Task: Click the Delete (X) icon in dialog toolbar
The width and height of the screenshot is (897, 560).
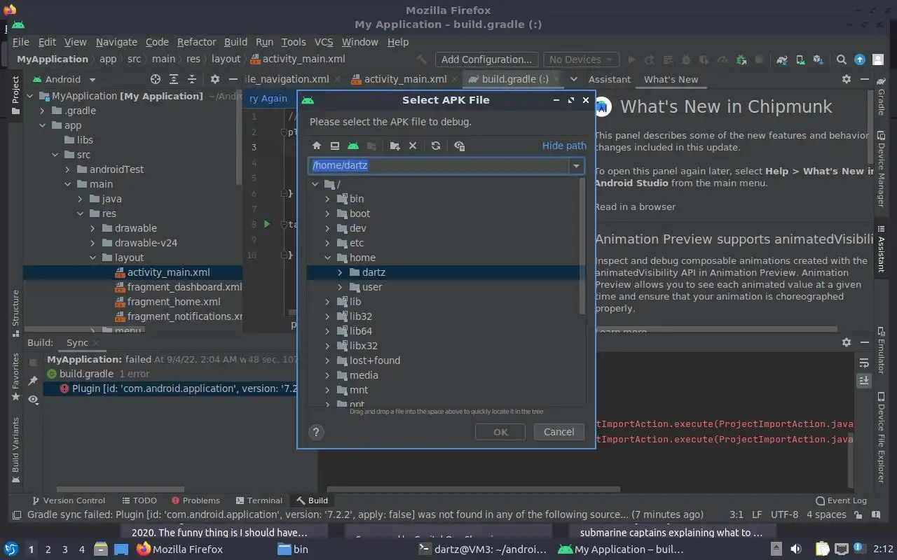Action: (413, 146)
